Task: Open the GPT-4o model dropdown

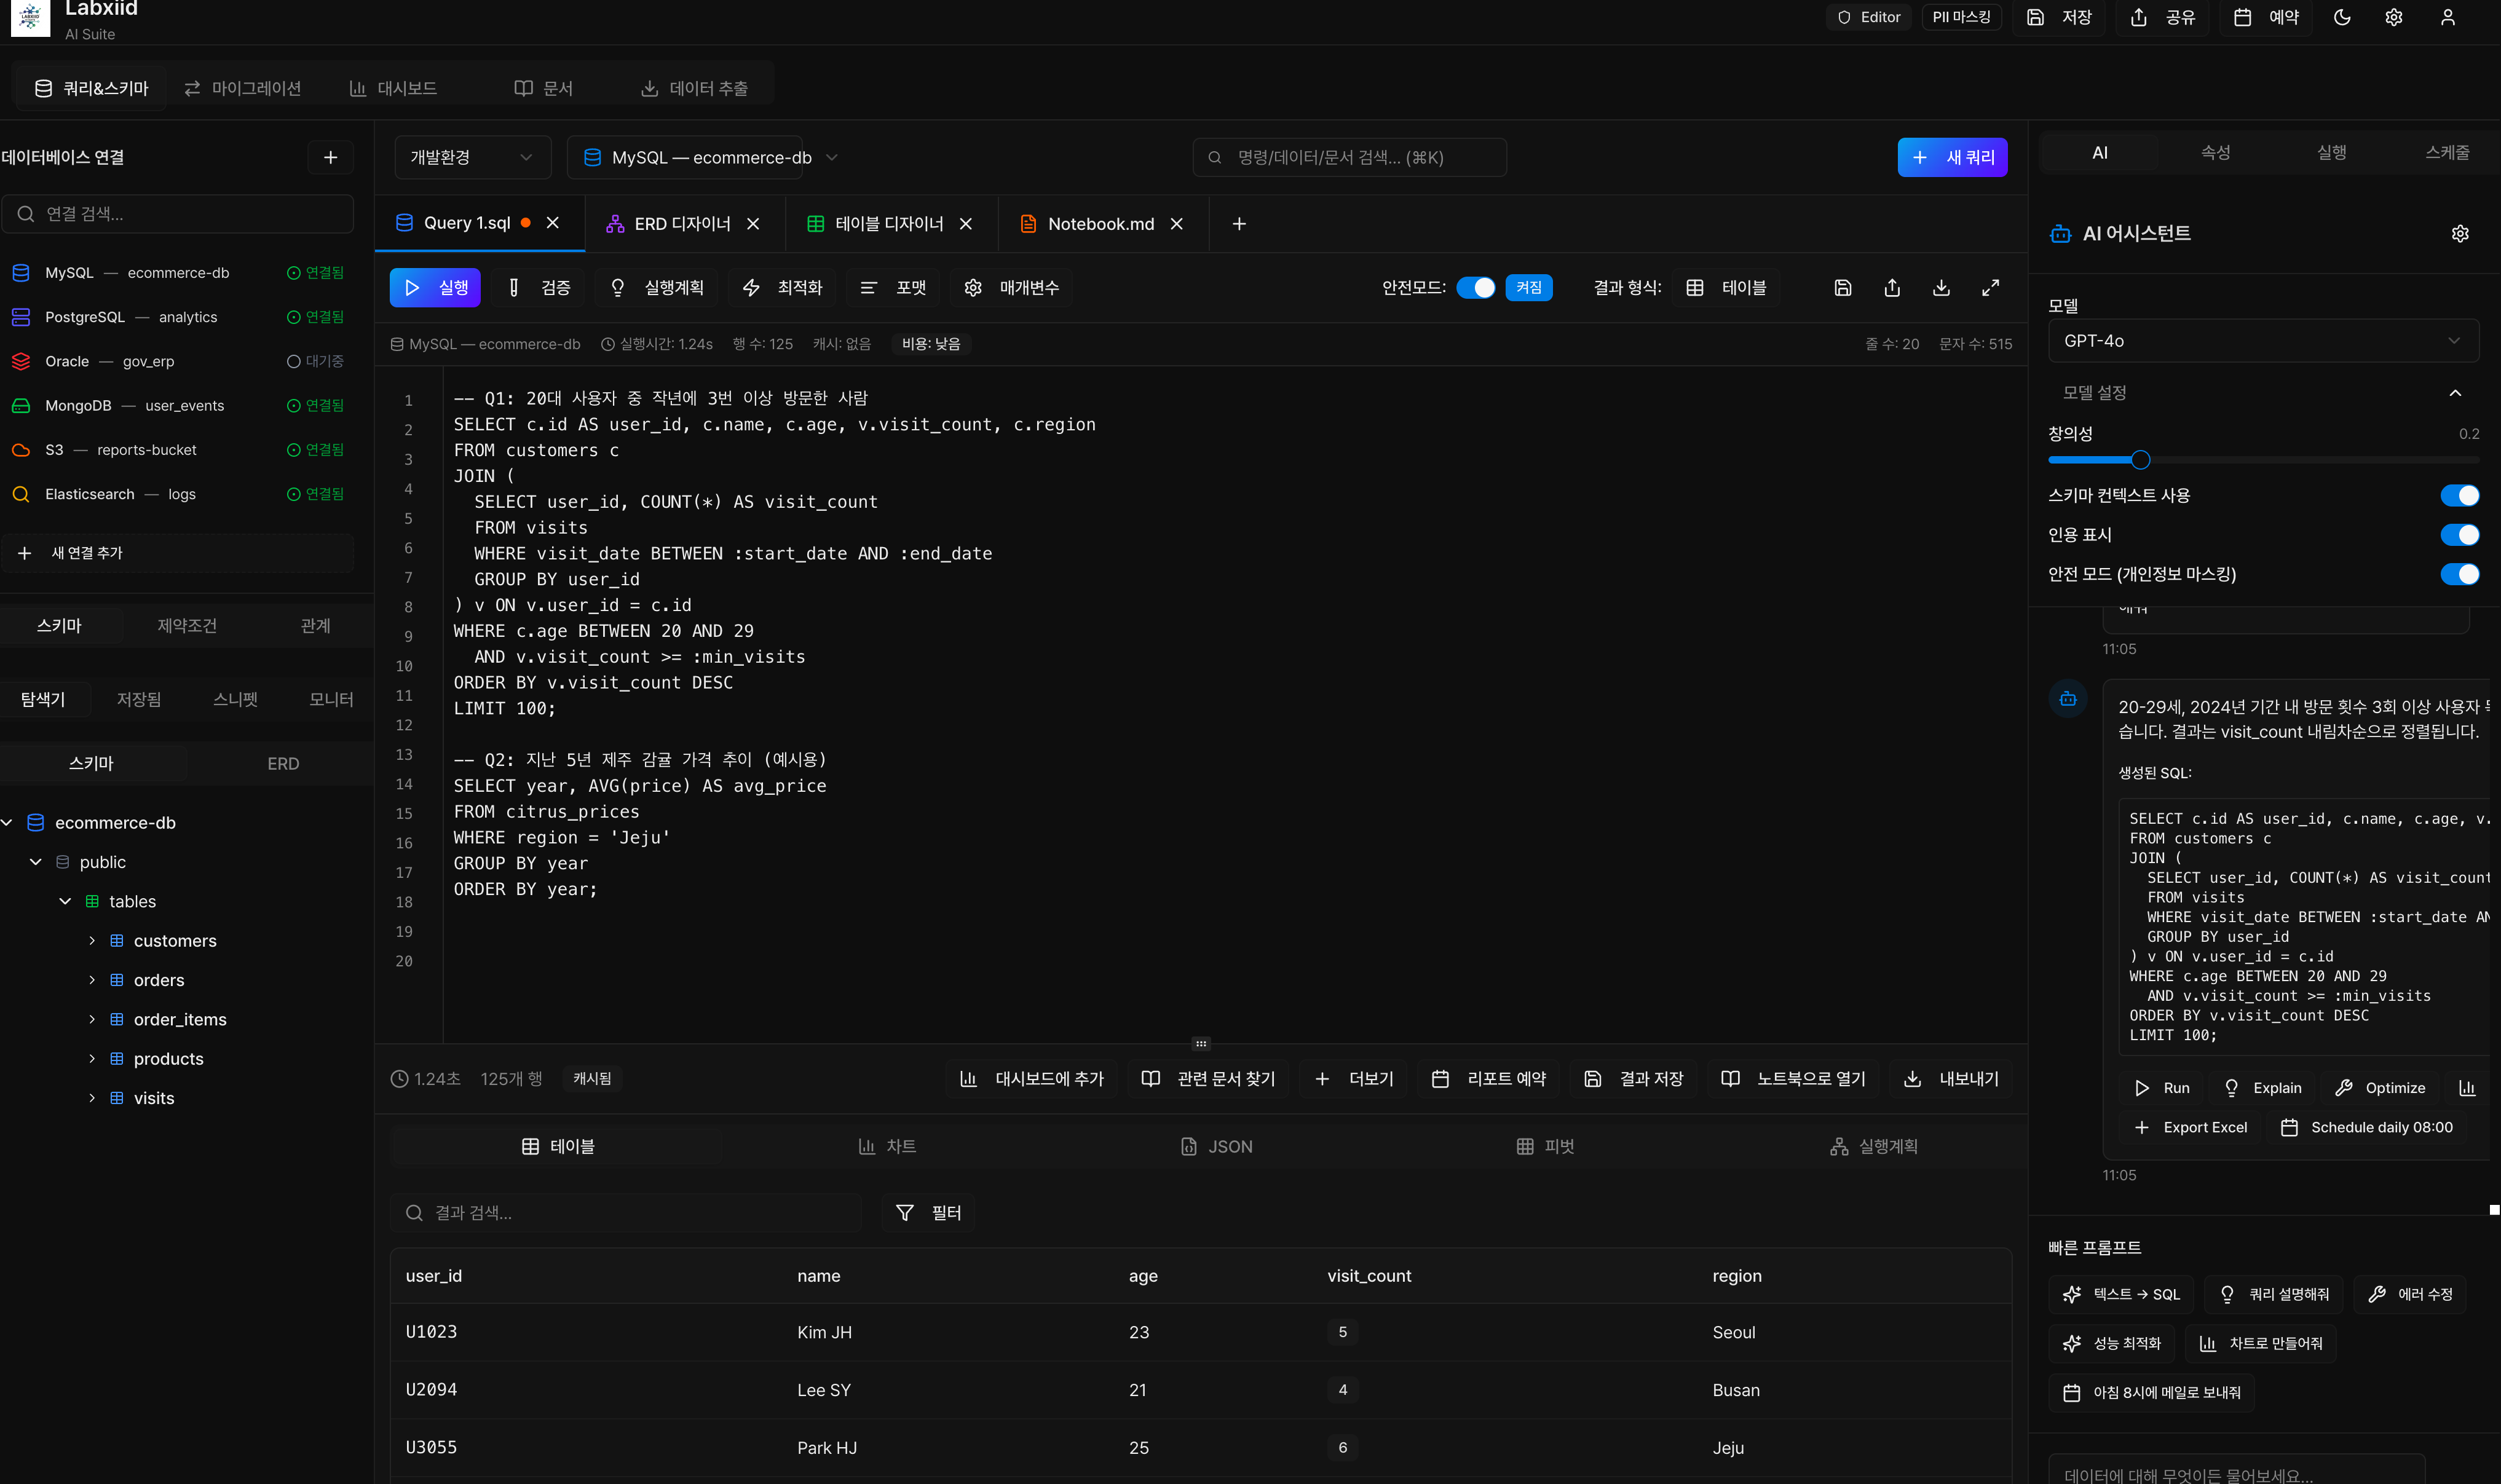Action: click(2262, 341)
